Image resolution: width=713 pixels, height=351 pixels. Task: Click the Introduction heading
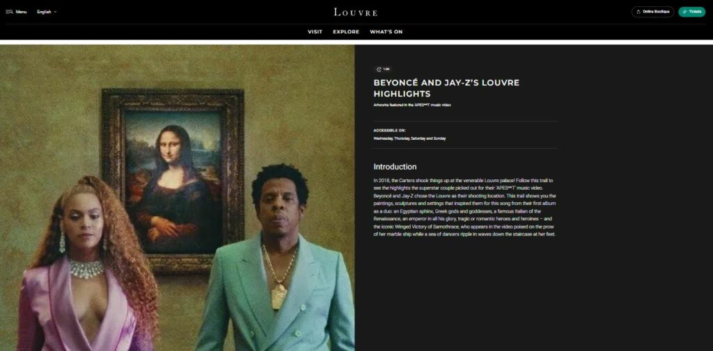pos(395,167)
